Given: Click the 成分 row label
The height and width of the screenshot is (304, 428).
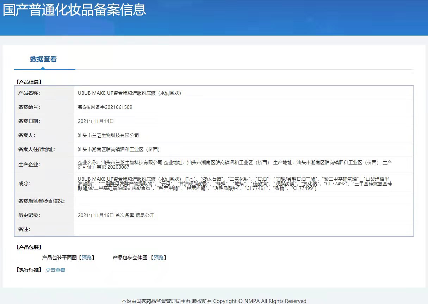Looking at the screenshot, I should (24, 184).
